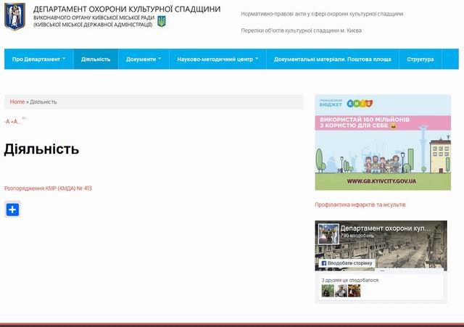
Task: Open Переліки об'єктів культурної спадщини link
Action: pos(302,30)
